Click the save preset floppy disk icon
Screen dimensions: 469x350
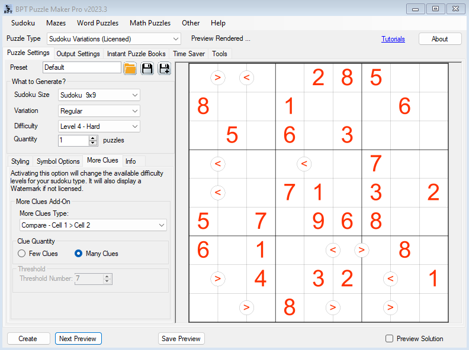pyautogui.click(x=147, y=68)
